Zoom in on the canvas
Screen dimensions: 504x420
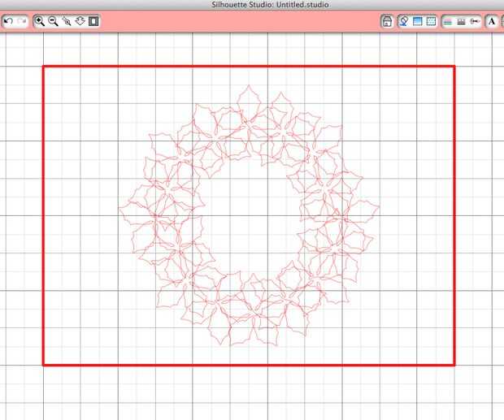point(40,21)
